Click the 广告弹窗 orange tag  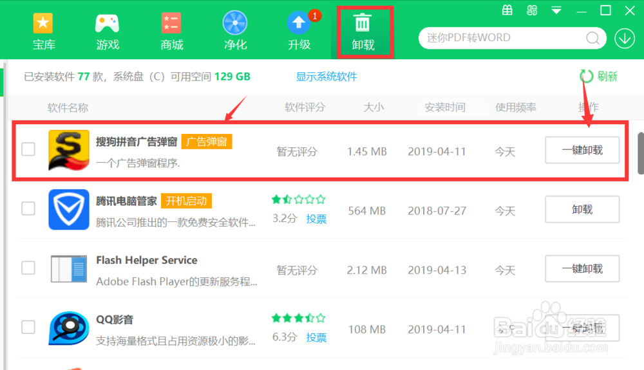[207, 142]
